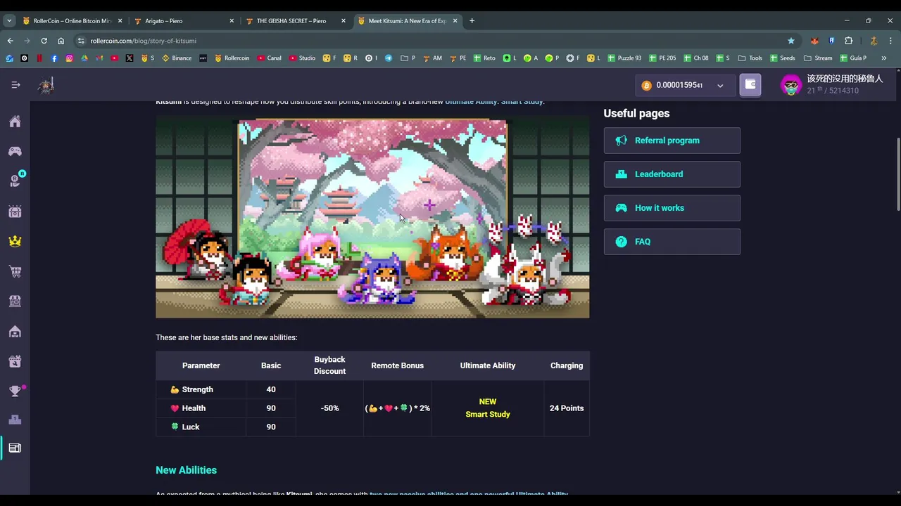Click the RollerCoin samurai logo
The width and height of the screenshot is (901, 506).
[x=46, y=86]
